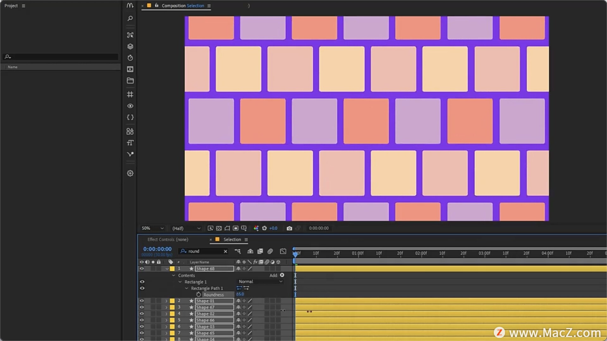Click the Roundness stopwatch icon

point(199,295)
